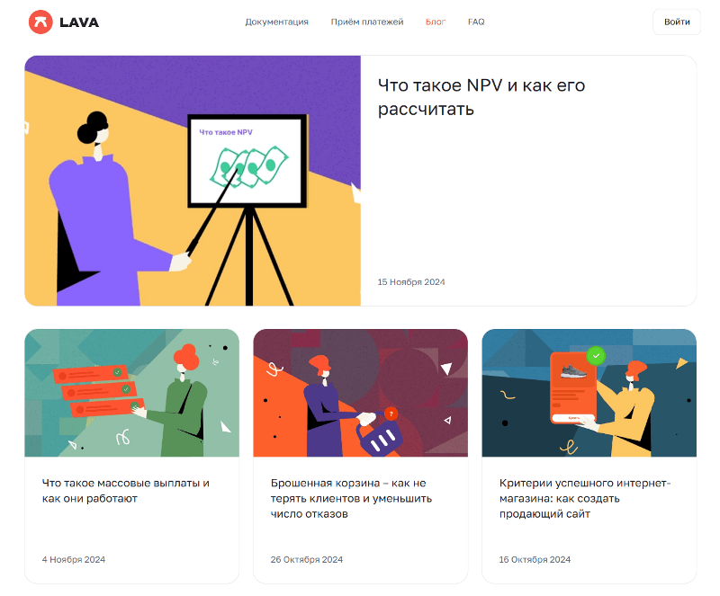The image size is (720, 596).
Task: Click the red LAVA logo icon
Action: coord(40,22)
